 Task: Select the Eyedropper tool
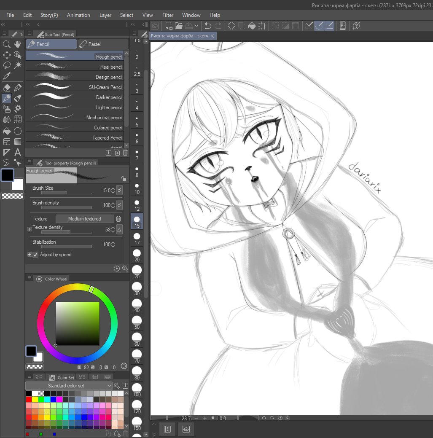pyautogui.click(x=7, y=76)
